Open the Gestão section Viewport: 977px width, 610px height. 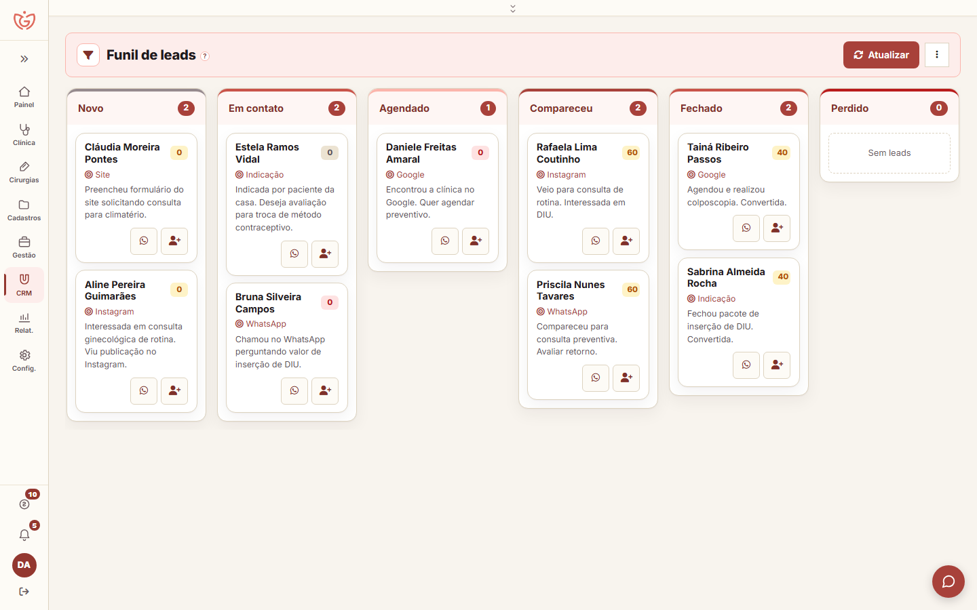tap(24, 247)
